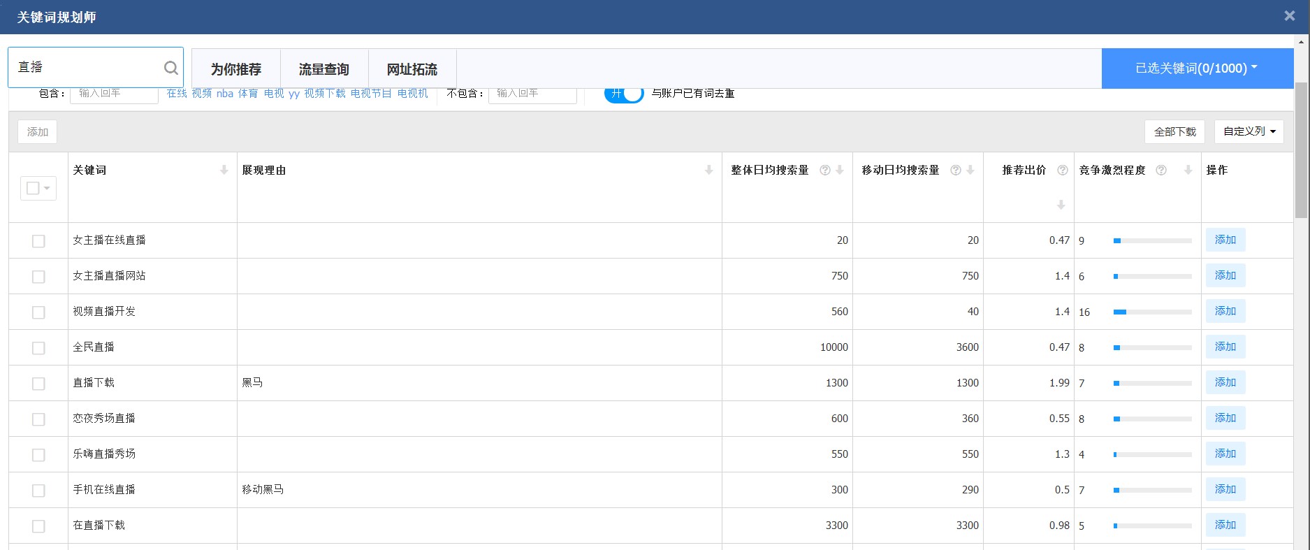Viewport: 1310px width, 550px height.
Task: Check the box for 女主播直播网站
Action: coord(38,277)
